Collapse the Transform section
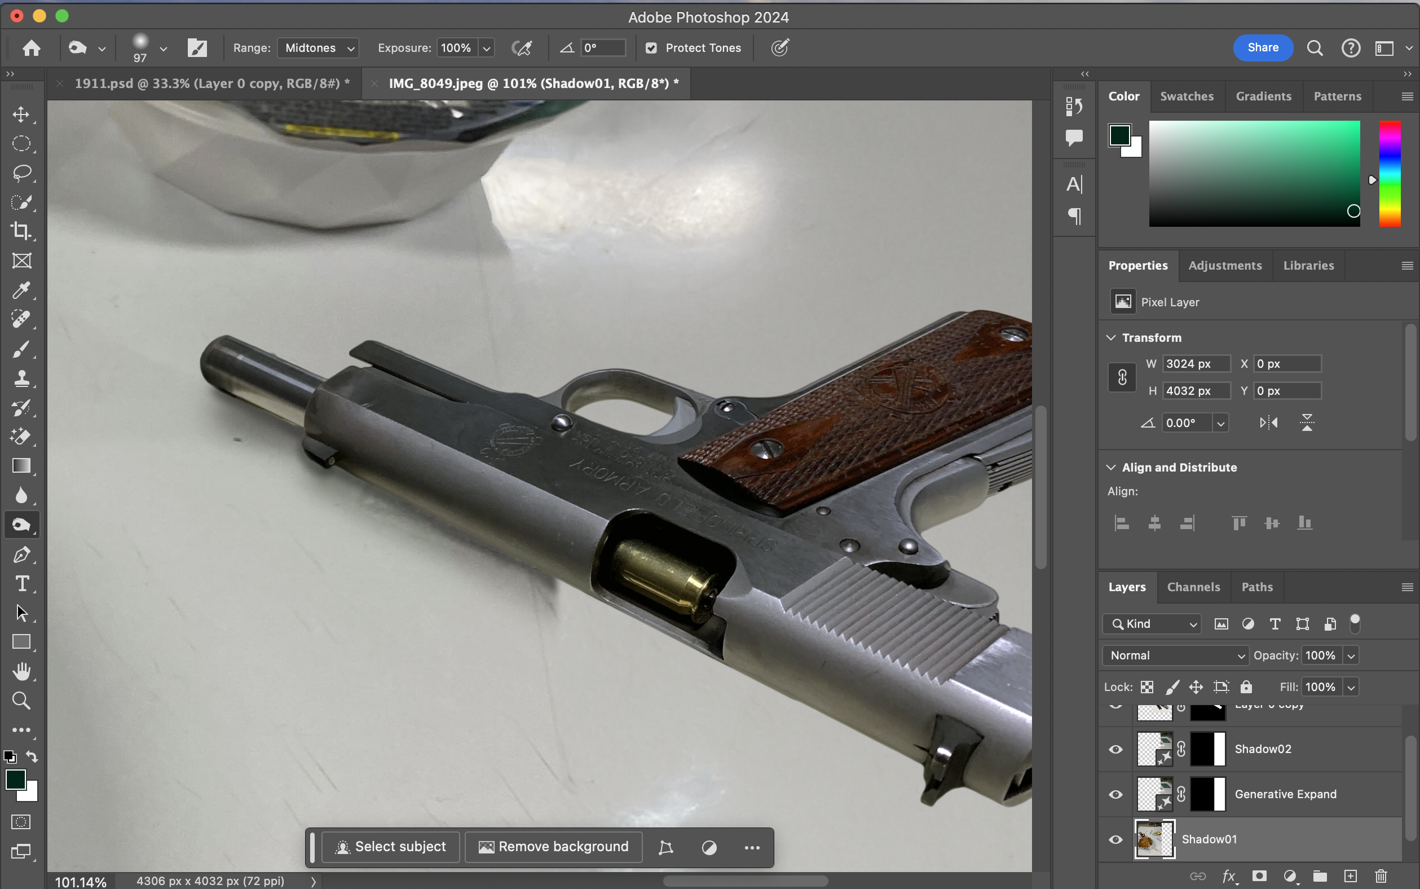Viewport: 1420px width, 889px height. tap(1111, 337)
